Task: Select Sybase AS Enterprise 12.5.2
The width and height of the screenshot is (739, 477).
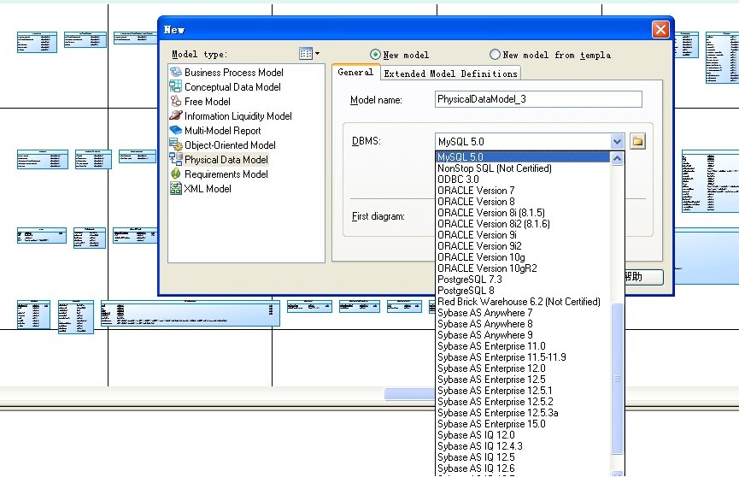Action: pos(523,401)
